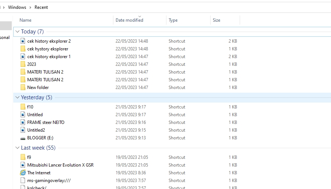Click the Mitsubishi Lancer Evolution X GSR icon
Viewport: 331px width, 189px height.
pos(23,165)
